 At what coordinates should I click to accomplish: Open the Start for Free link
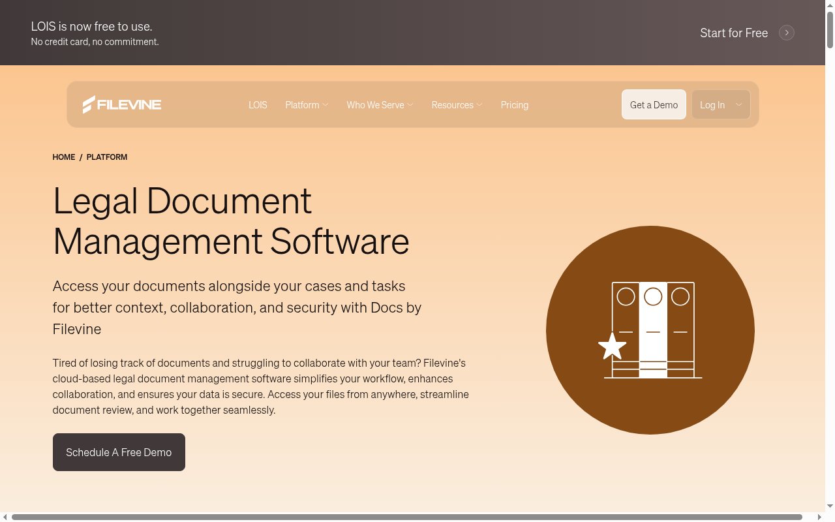pos(734,33)
